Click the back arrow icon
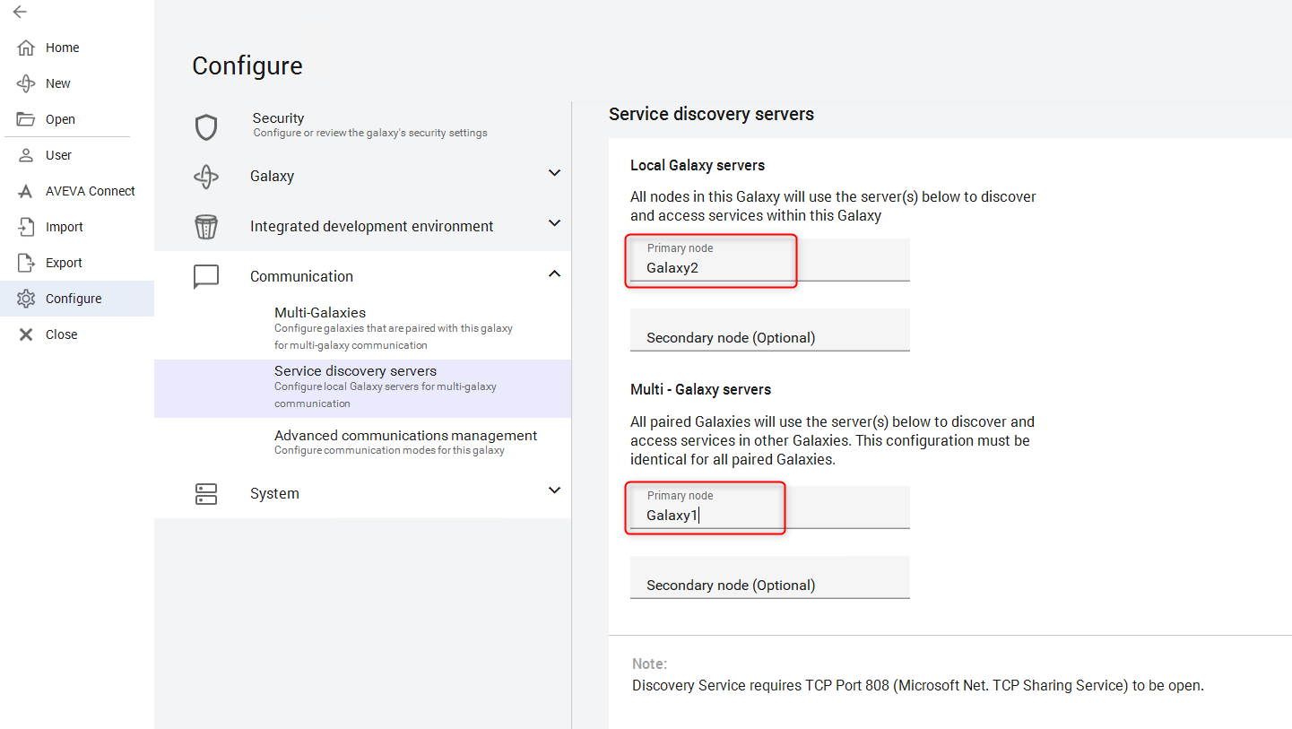 [x=20, y=13]
